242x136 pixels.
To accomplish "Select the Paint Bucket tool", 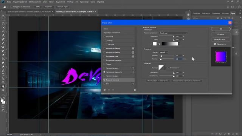I will (3, 59).
